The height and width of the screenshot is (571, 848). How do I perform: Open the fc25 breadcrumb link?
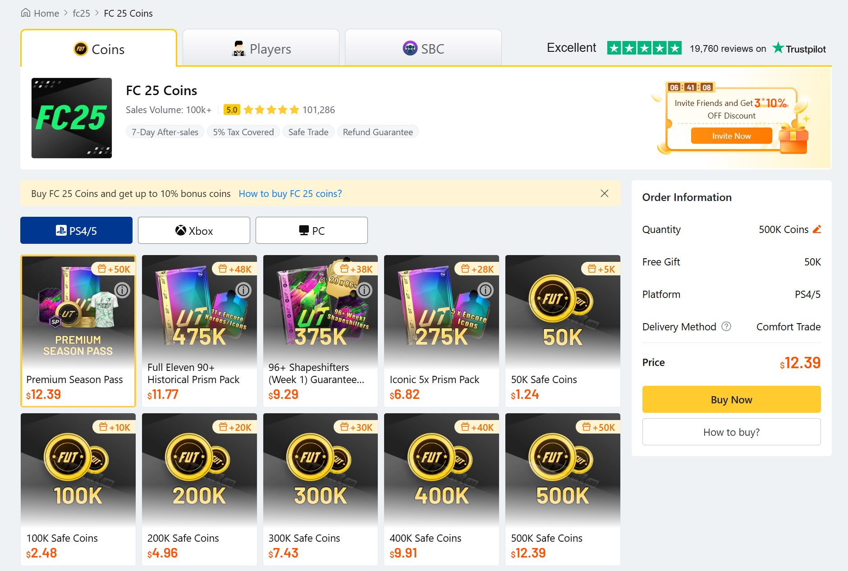(81, 13)
